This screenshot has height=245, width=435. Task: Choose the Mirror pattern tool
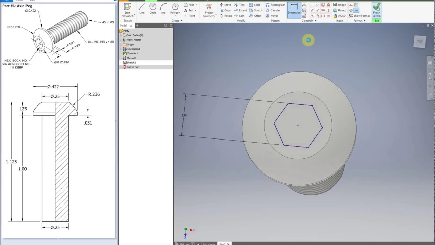pos(272,16)
